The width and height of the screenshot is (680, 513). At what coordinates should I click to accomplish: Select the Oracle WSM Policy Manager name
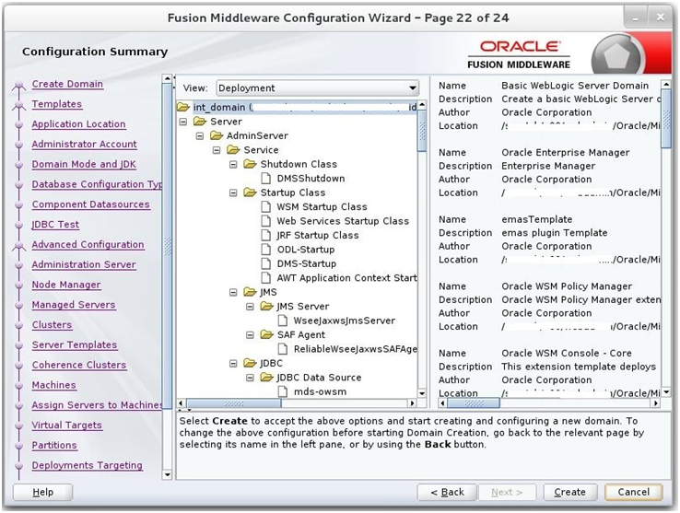click(567, 286)
